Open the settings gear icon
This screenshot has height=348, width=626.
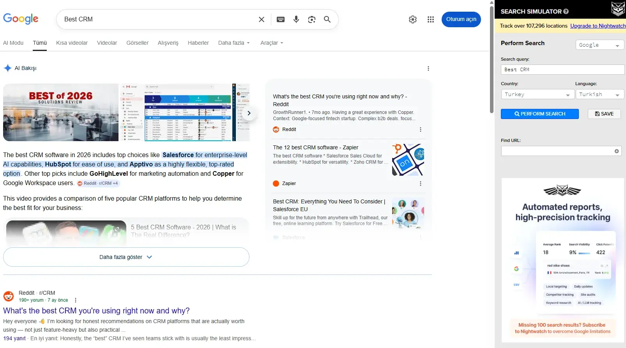413,19
